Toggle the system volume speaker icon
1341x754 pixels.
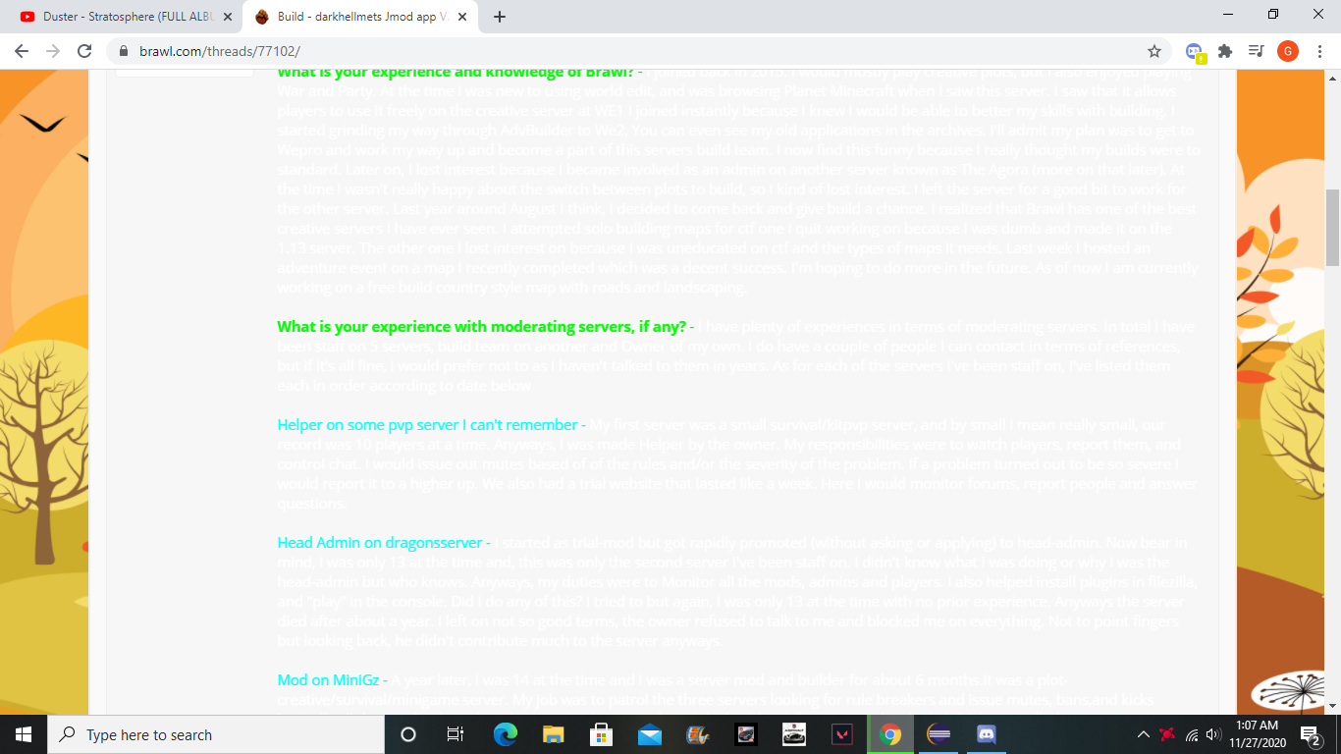point(1212,734)
